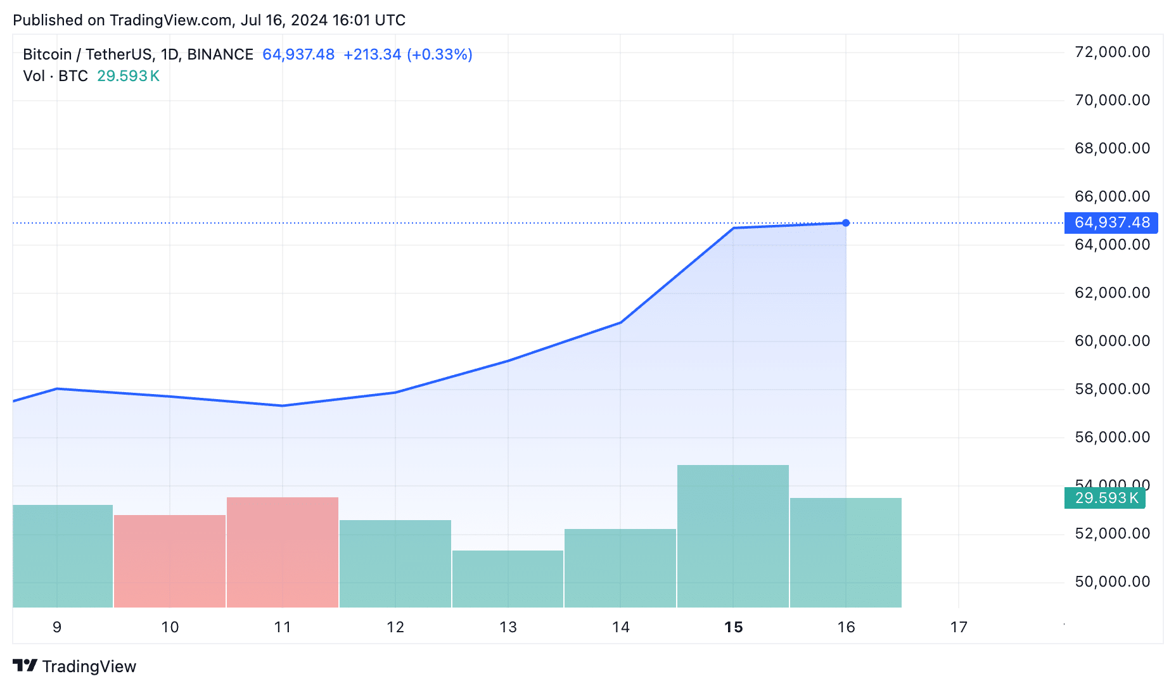Click the 66,000.00 price scale label
Viewport: 1176px width, 688px height.
coord(1113,196)
